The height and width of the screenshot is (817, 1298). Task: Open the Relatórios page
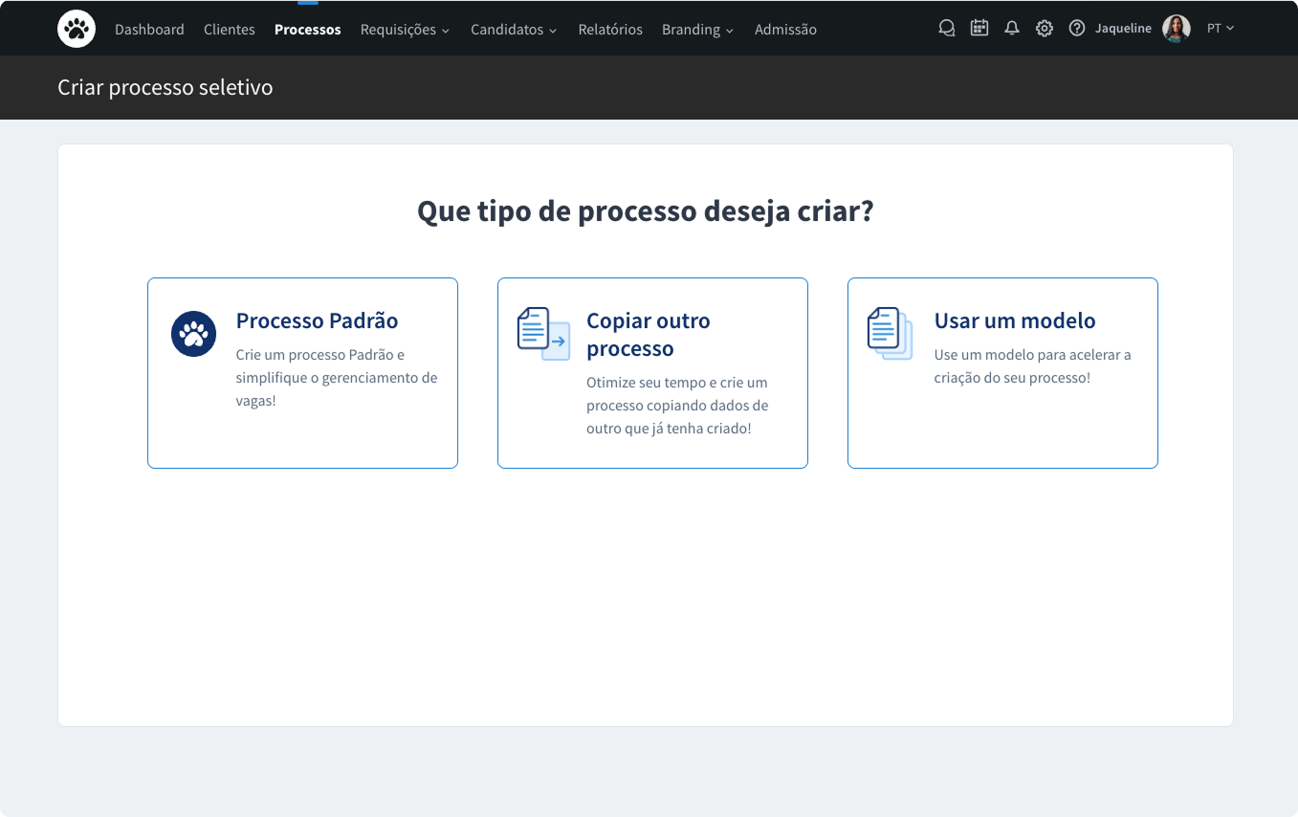click(610, 30)
